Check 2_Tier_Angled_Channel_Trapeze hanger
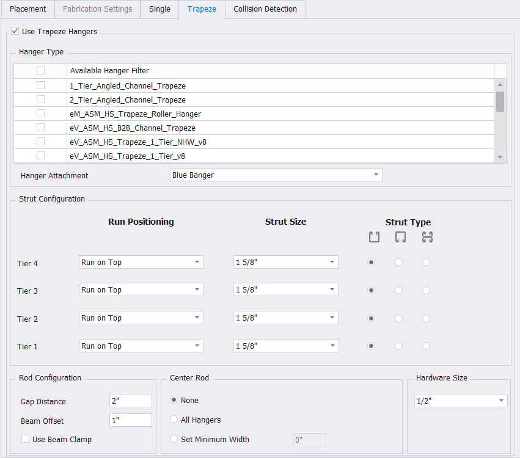This screenshot has width=520, height=458. click(x=40, y=100)
